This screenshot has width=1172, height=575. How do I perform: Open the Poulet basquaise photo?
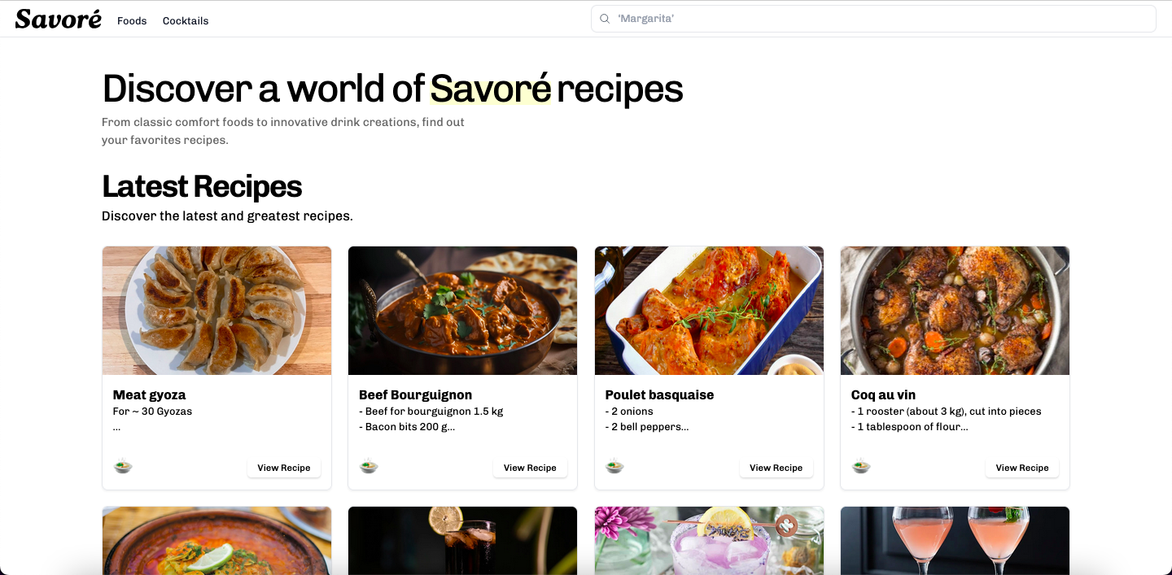point(709,311)
